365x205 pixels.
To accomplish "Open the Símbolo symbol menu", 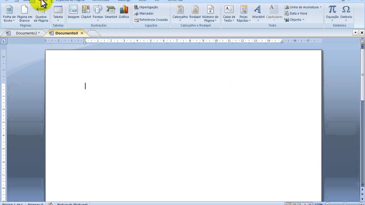I will point(346,14).
